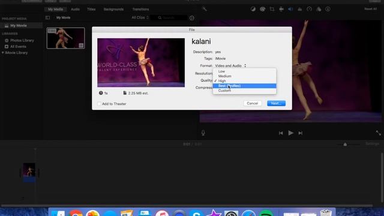This screenshot has height=216, width=384.
Task: Open the color correction palette tool
Action: point(262,9)
